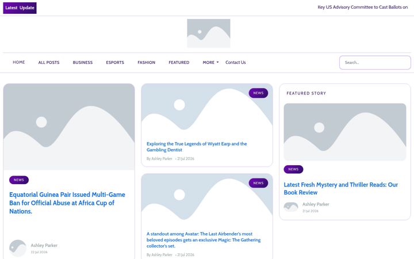Open the Wyatt Earp and Gambling Dentist headline
414x259 pixels.
click(x=197, y=147)
